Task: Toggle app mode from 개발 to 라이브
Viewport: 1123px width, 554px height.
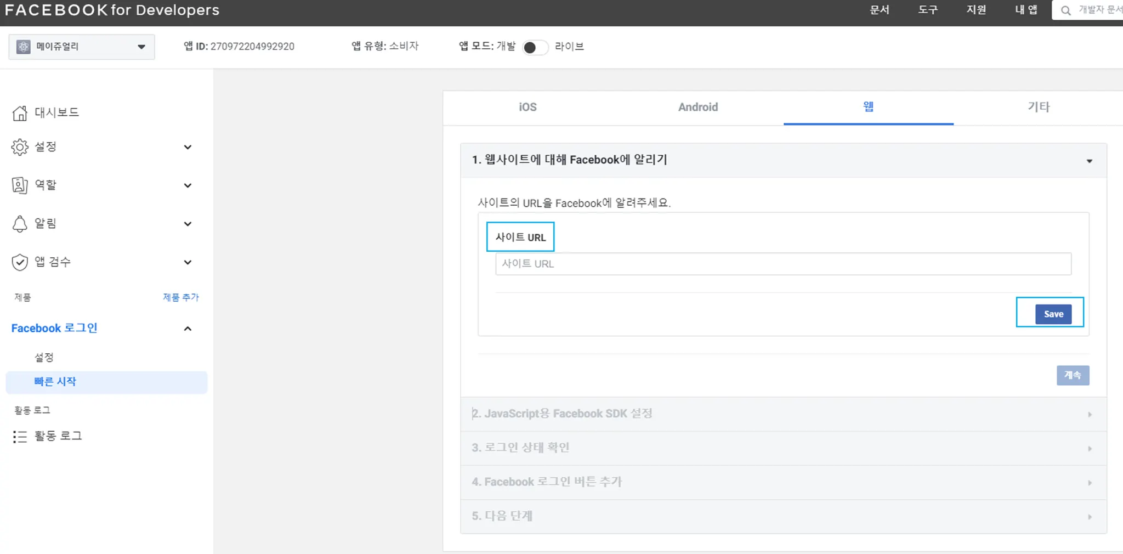Action: pos(535,47)
